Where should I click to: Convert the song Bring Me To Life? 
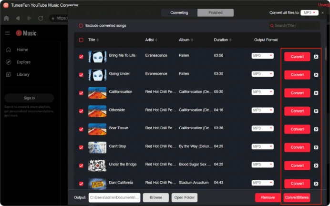[x=297, y=57]
